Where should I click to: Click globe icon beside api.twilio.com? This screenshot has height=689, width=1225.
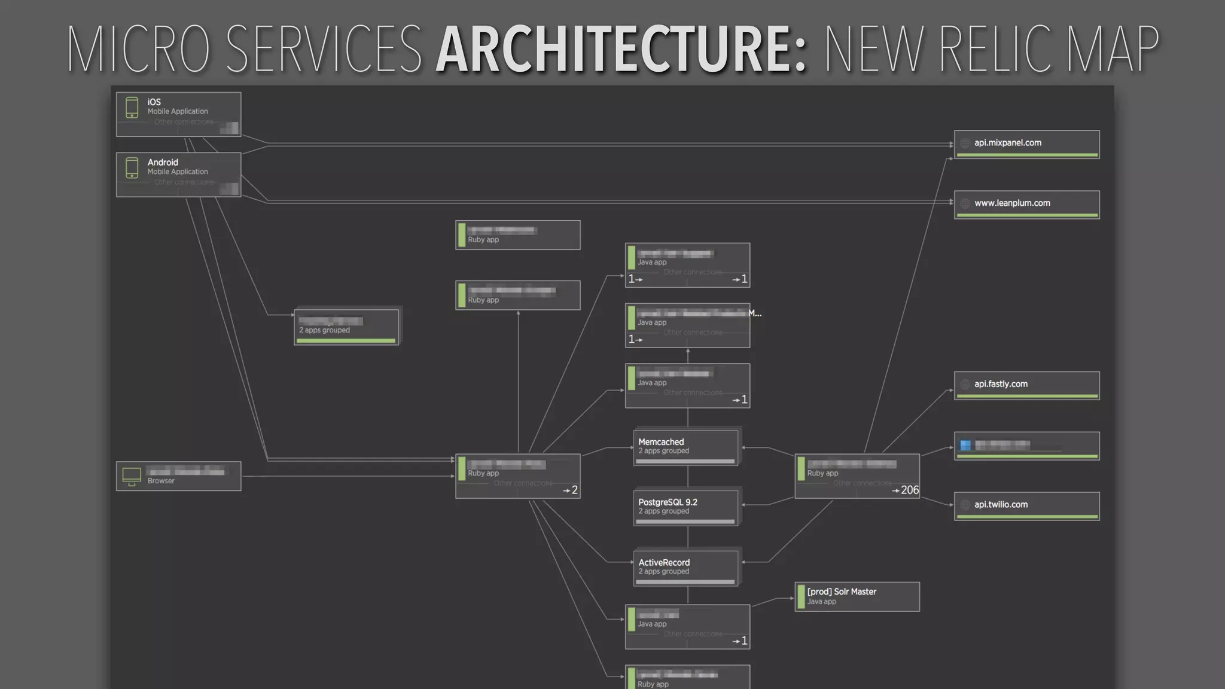tap(965, 505)
